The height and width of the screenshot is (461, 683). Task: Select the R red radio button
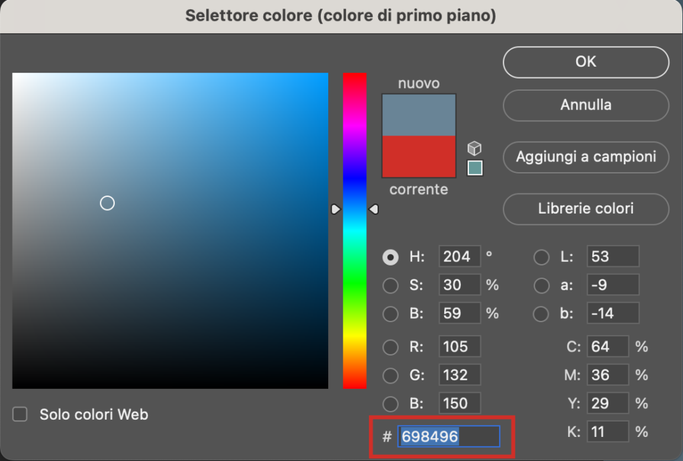[x=391, y=347]
